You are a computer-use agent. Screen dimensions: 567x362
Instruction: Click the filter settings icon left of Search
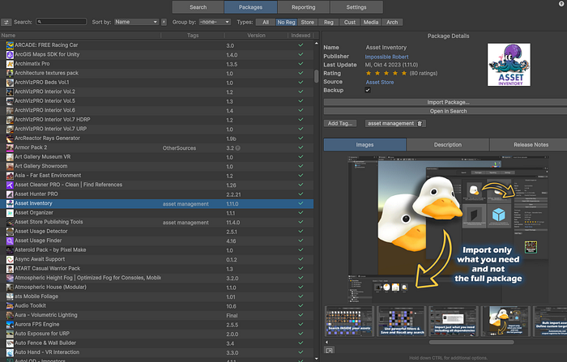(x=6, y=22)
